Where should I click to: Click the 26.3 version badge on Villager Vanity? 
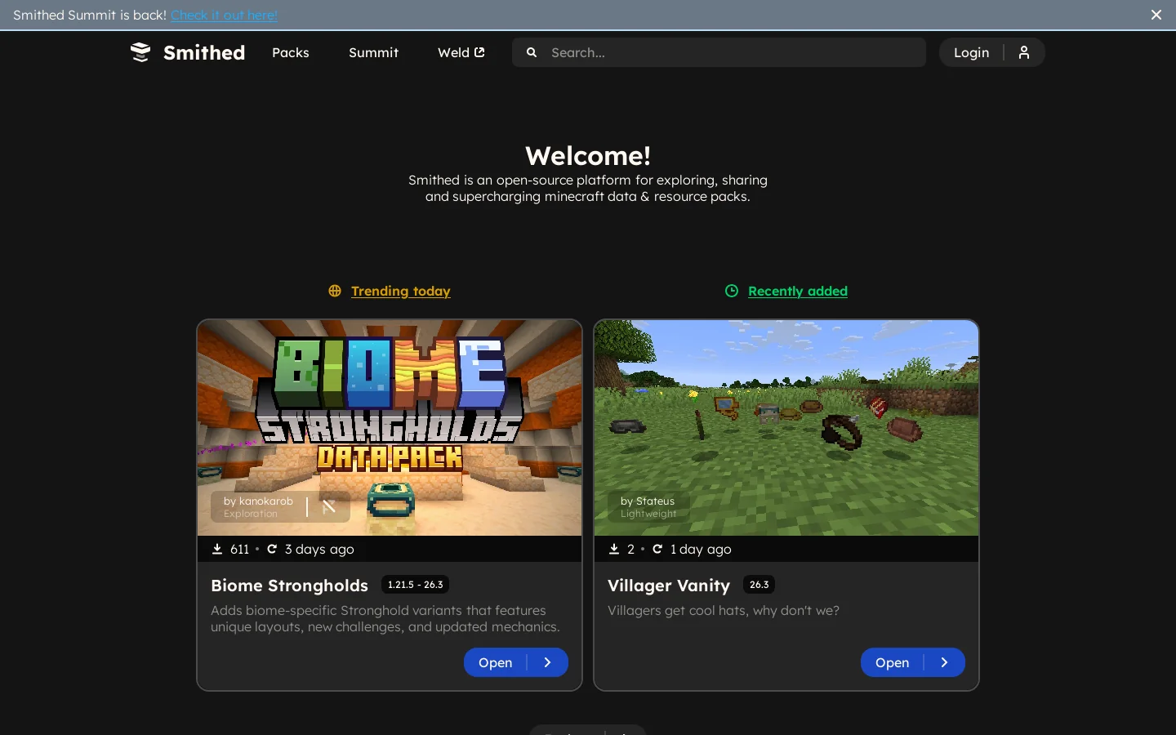[759, 585]
